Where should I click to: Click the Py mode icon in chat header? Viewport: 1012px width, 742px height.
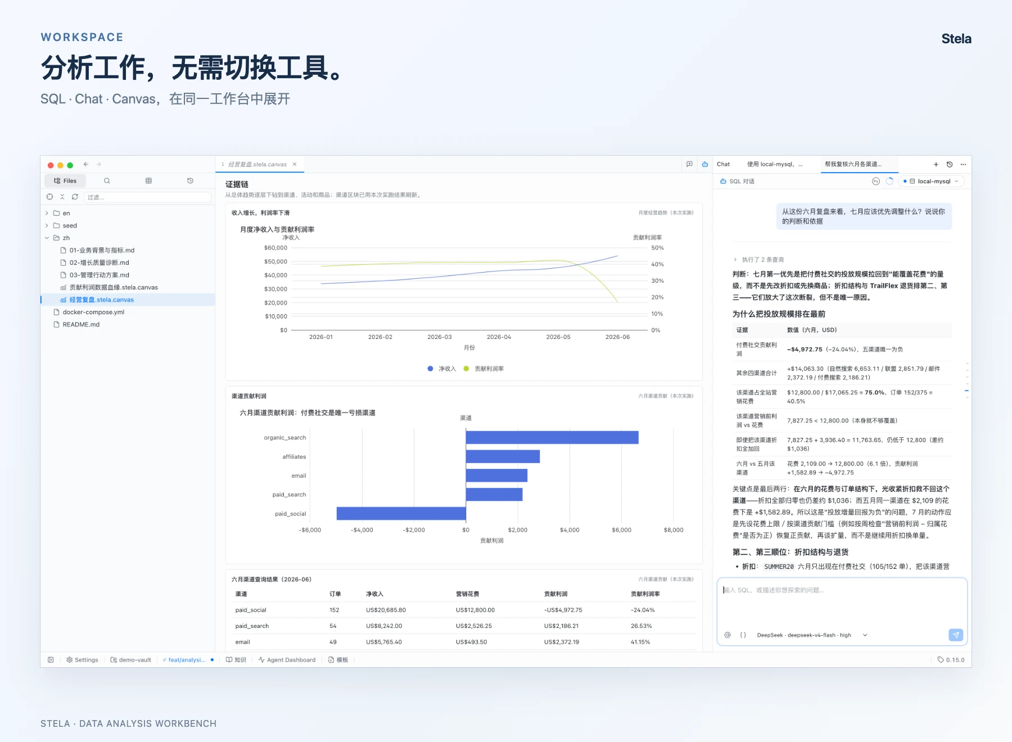pyautogui.click(x=875, y=181)
